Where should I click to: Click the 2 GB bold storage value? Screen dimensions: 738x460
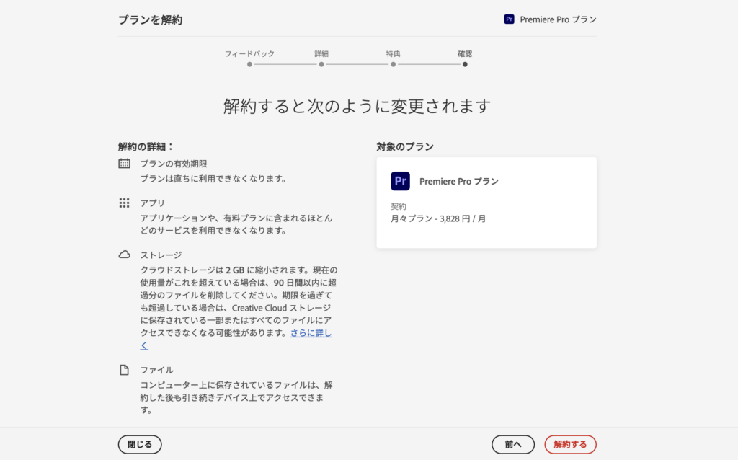click(235, 270)
